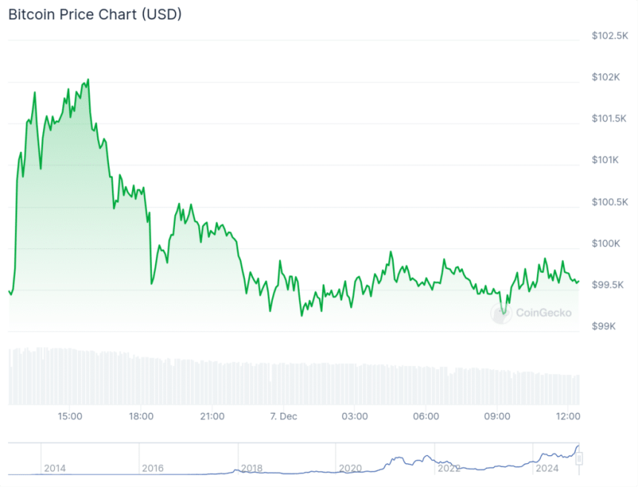
Task: Click the CoinGecko watermark text
Action: click(542, 313)
